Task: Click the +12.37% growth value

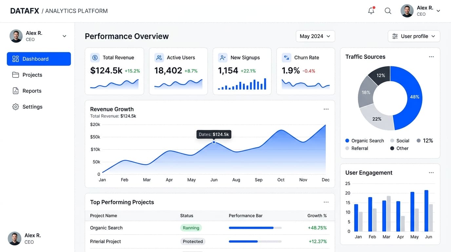Action: 318,241
